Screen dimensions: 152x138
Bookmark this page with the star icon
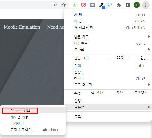click(x=64, y=5)
